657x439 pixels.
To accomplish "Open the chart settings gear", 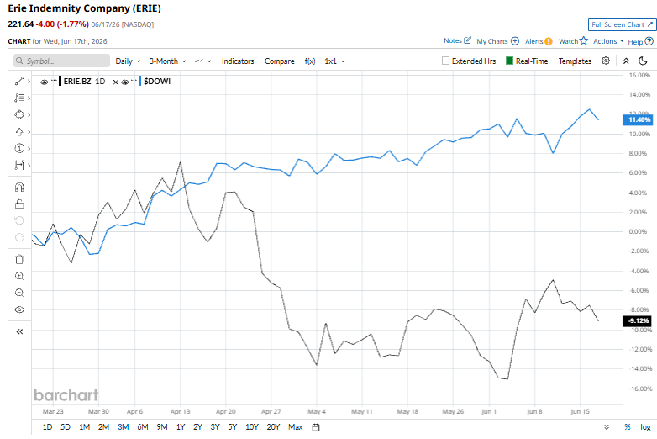I will (606, 61).
